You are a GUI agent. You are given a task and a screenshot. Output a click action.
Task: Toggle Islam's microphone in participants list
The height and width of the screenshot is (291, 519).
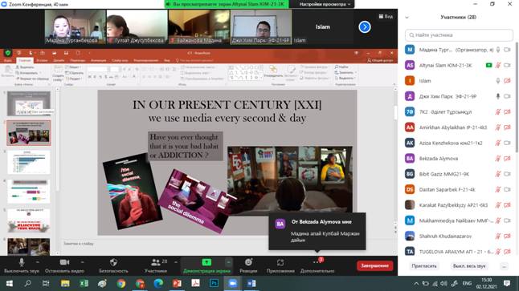click(498, 81)
